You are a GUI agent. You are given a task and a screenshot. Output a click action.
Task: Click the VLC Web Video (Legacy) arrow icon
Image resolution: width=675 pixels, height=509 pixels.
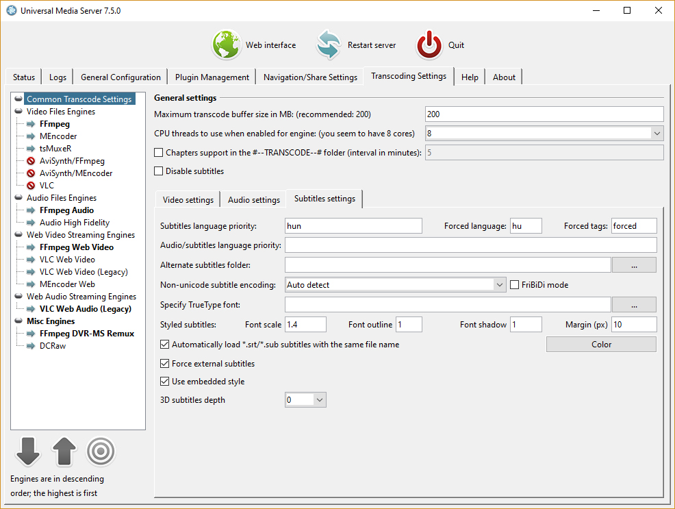pos(31,272)
